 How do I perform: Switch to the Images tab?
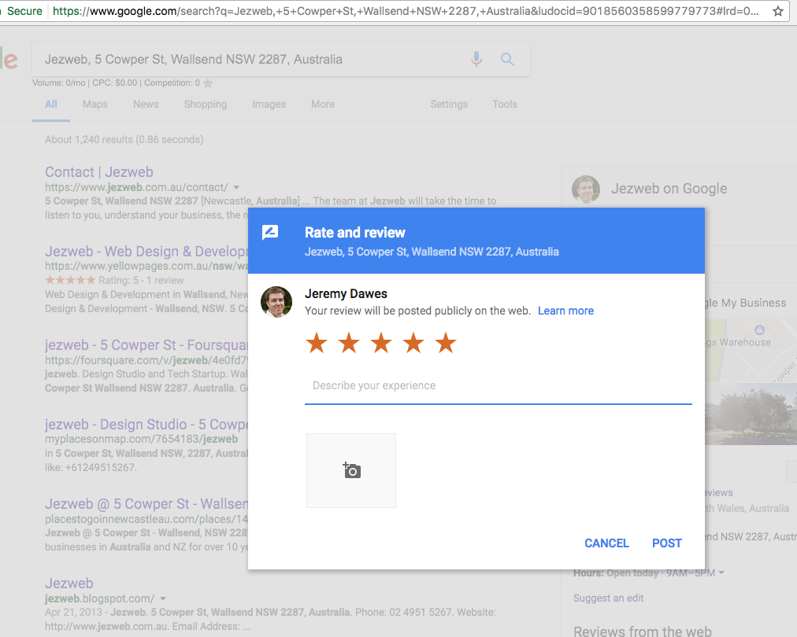269,104
